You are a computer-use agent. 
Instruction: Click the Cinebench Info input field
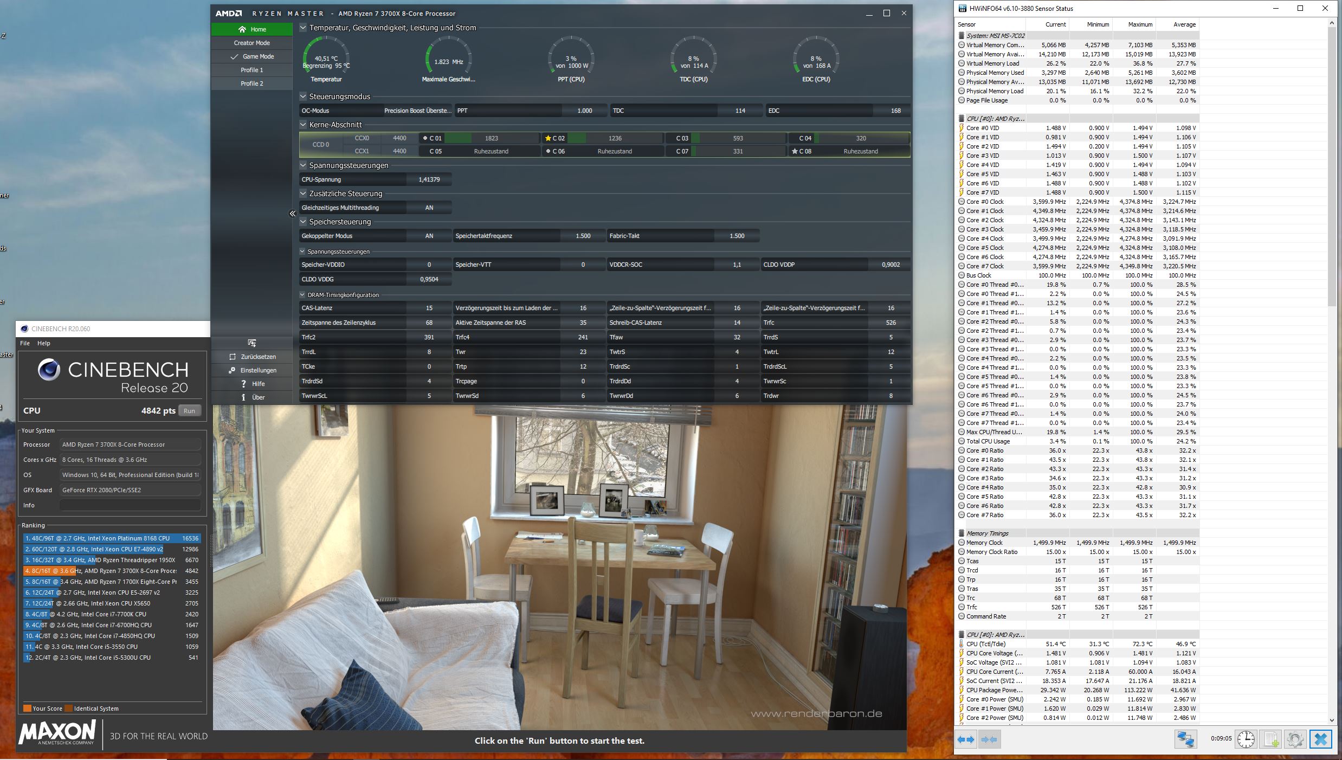(130, 505)
